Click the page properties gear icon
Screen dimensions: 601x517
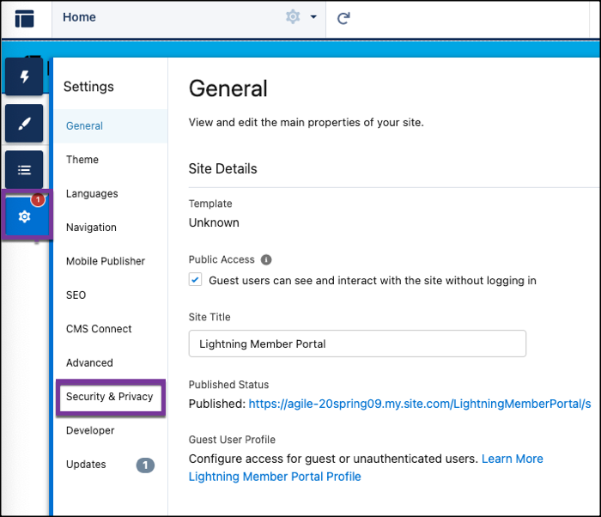[x=293, y=17]
